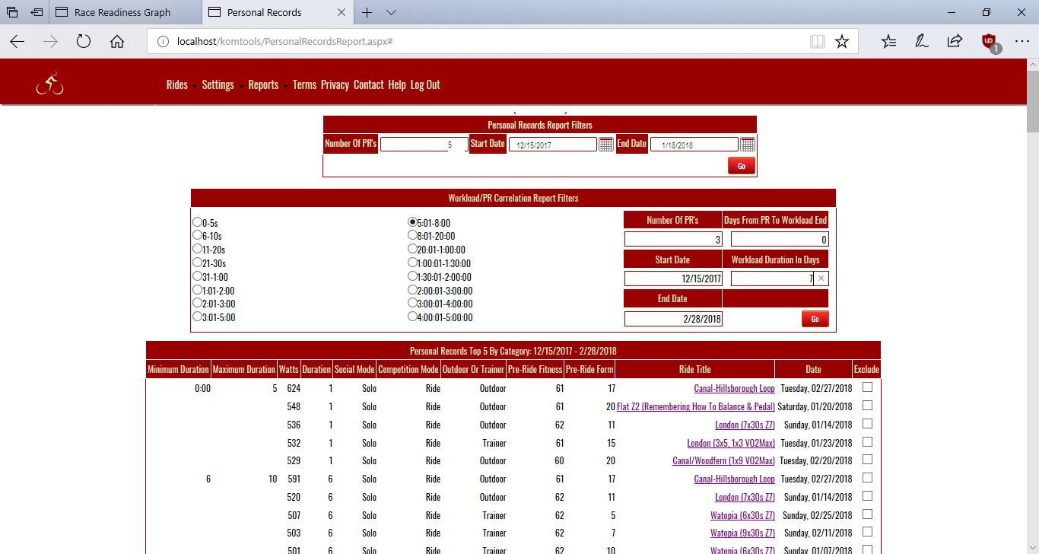The image size is (1039, 554).
Task: Go to the browser home page
Action: (117, 42)
